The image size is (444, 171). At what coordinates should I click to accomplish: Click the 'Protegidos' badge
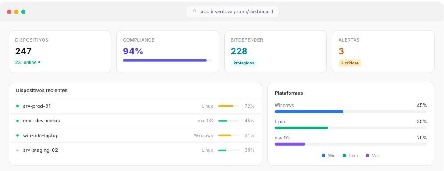pos(244,63)
